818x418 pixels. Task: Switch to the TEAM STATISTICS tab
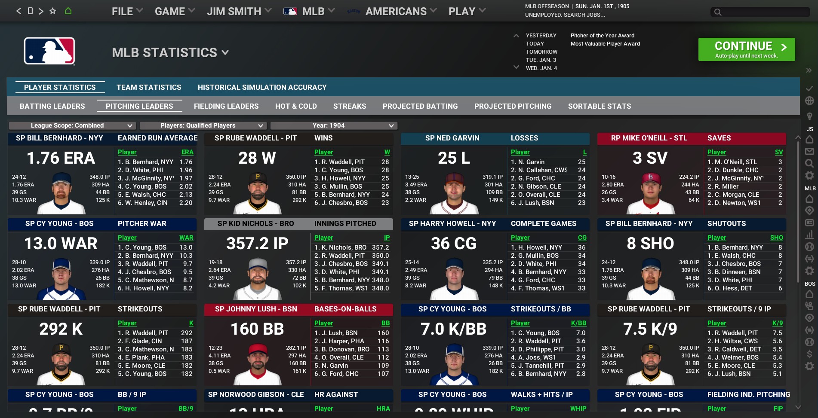point(149,87)
